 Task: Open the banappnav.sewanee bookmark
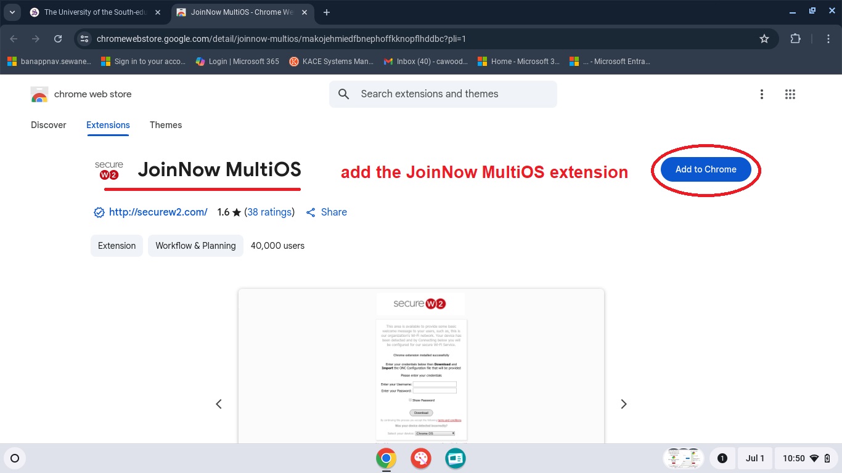[x=49, y=62]
